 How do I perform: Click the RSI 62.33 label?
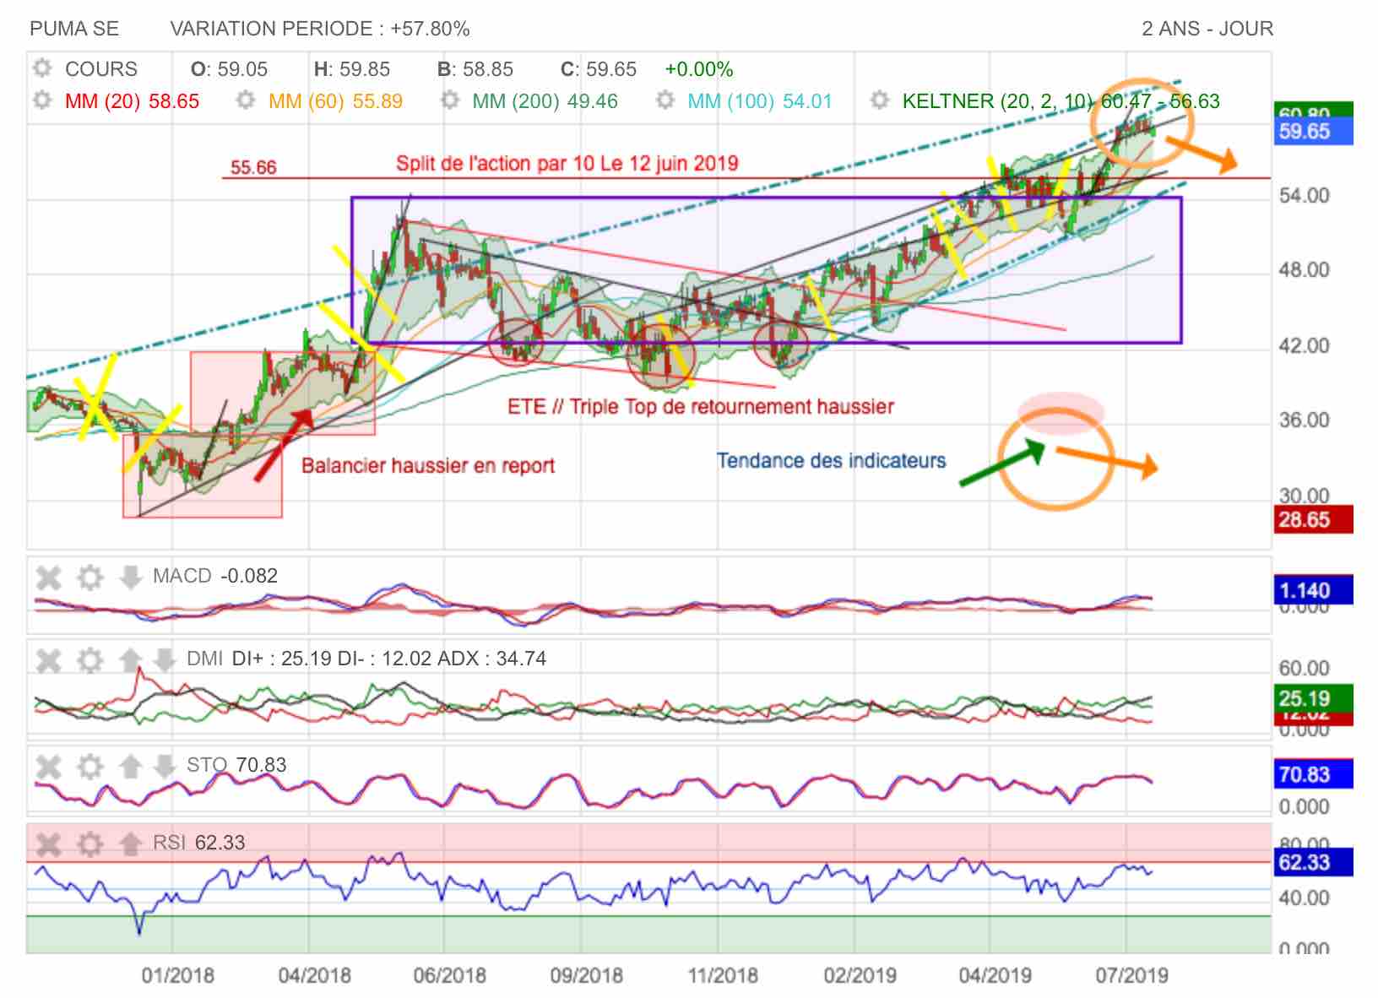point(198,843)
